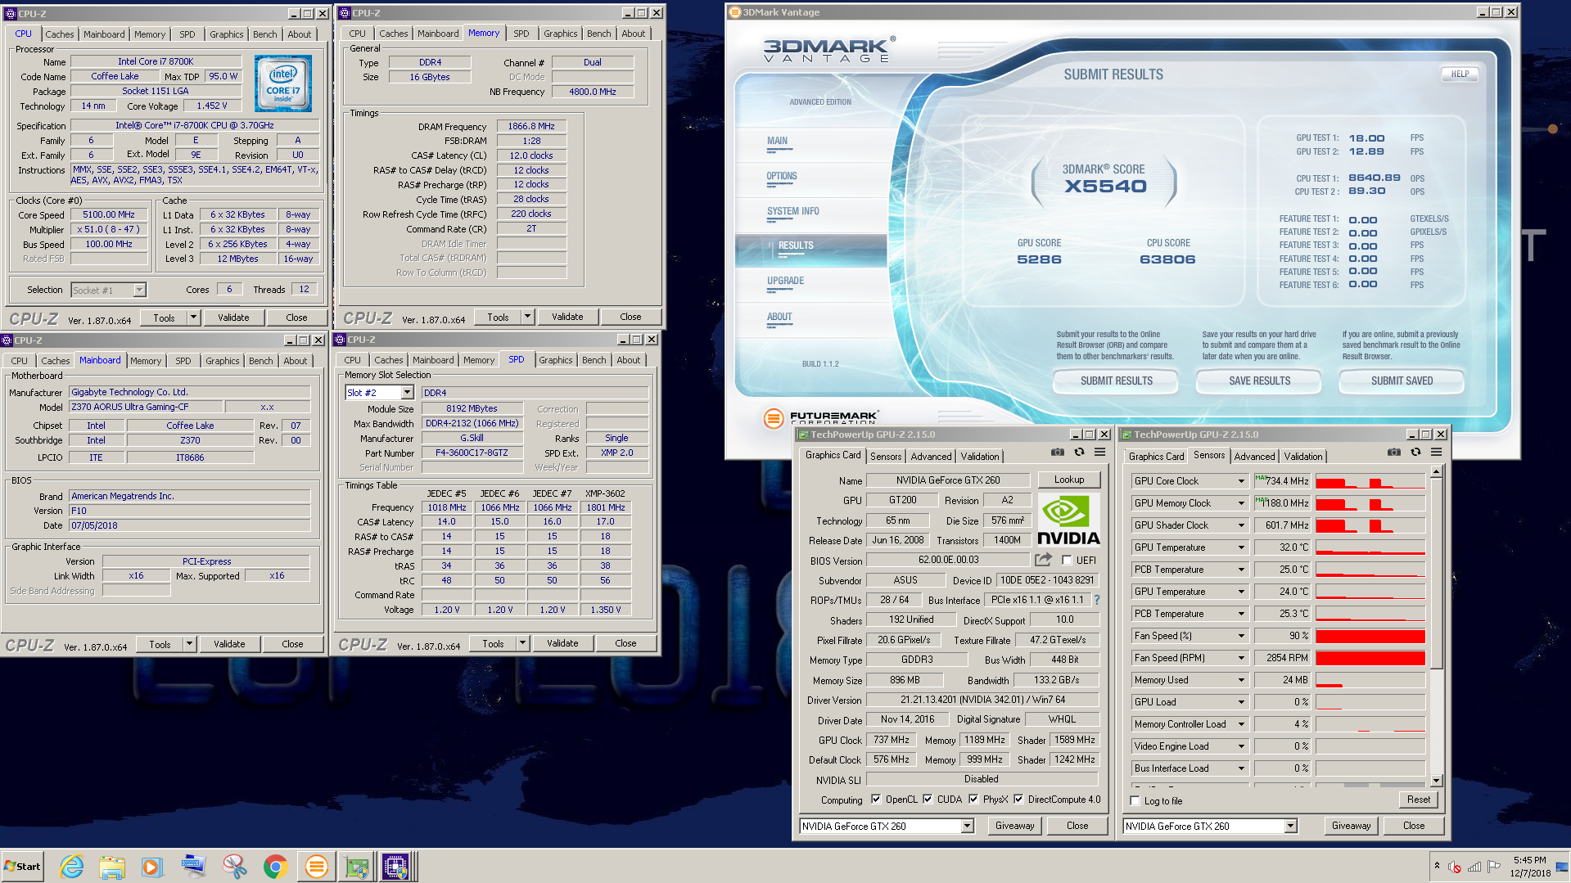This screenshot has height=883, width=1571.
Task: Switch to GPU-Z taskbar button
Action: coord(356,867)
